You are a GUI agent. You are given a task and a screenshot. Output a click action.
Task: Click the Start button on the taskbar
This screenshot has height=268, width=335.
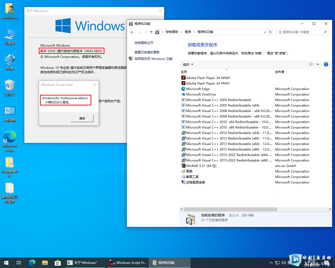coord(6,263)
